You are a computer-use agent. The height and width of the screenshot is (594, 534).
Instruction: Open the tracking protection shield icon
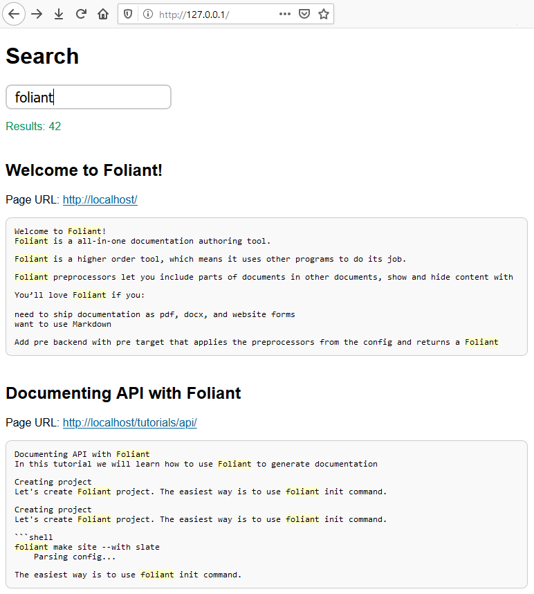pos(128,15)
